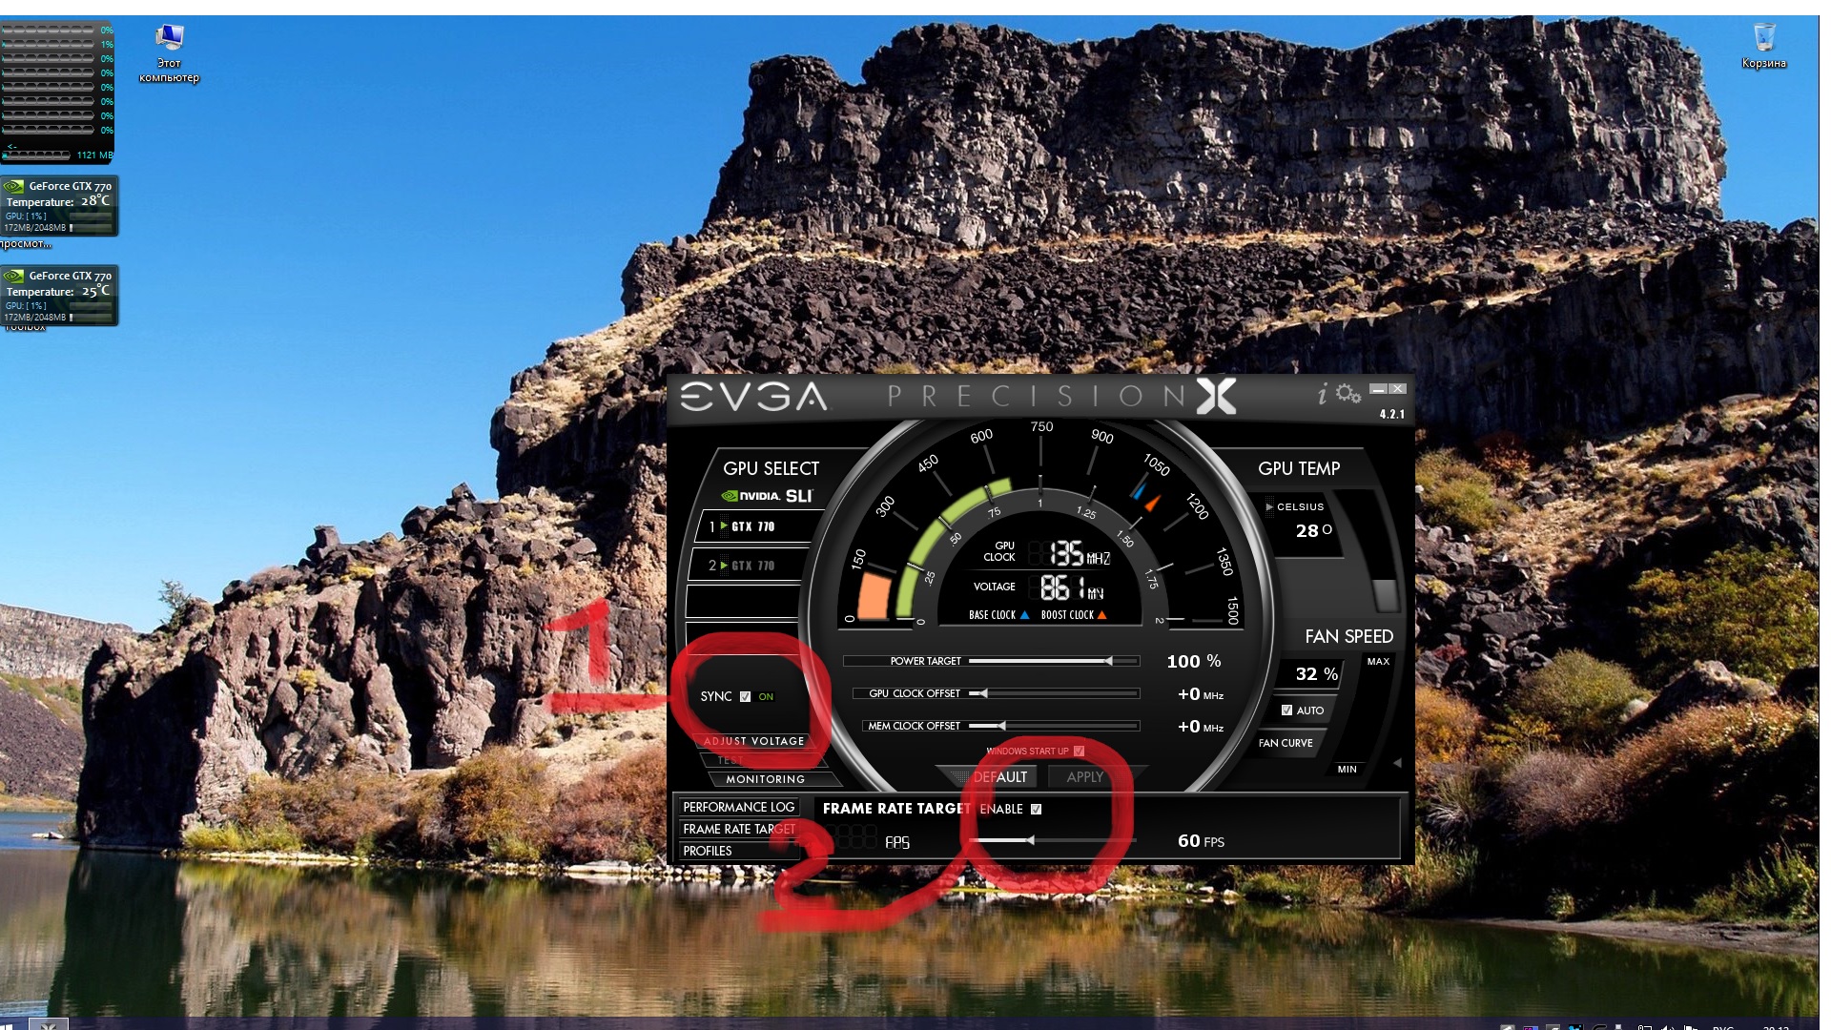1831x1030 pixels.
Task: Click the GPU Clock Offset +0 MHz value
Action: pos(1200,694)
